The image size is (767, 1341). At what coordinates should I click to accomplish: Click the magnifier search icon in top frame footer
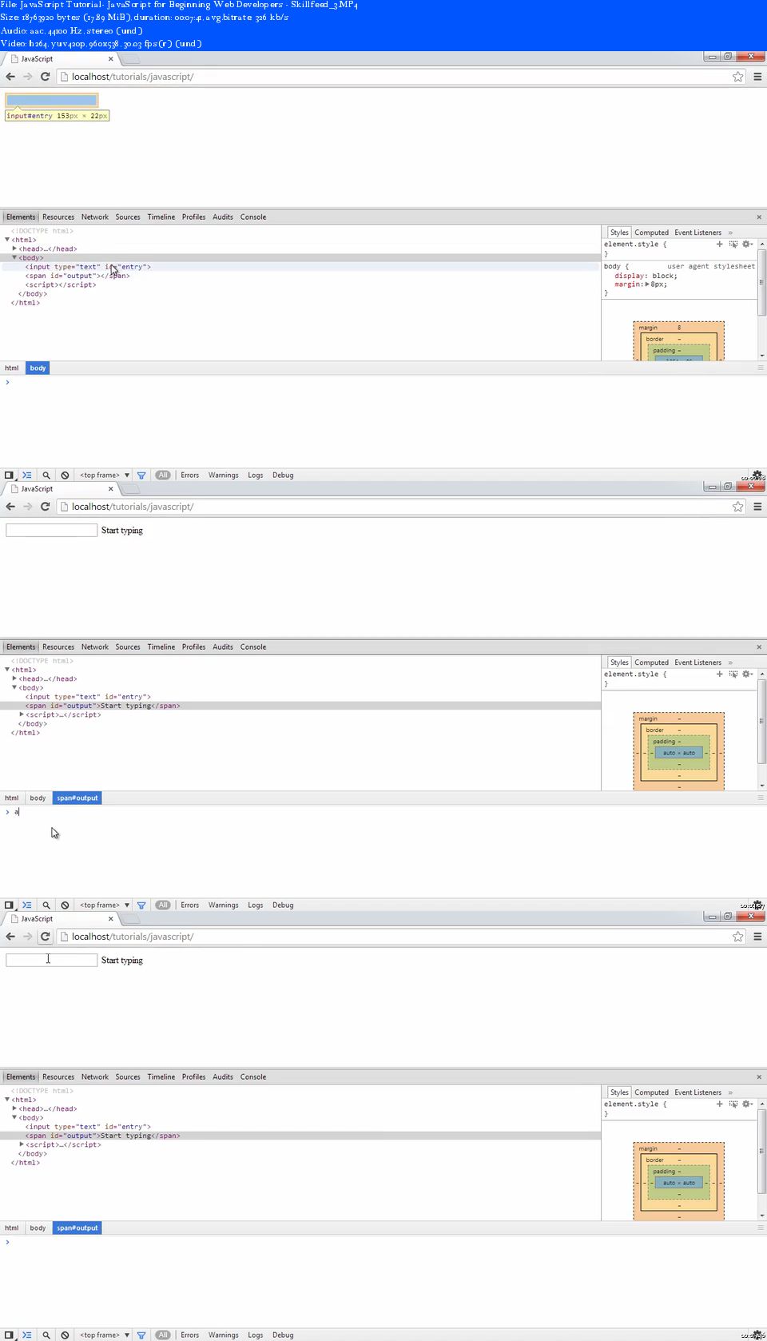[x=46, y=475]
